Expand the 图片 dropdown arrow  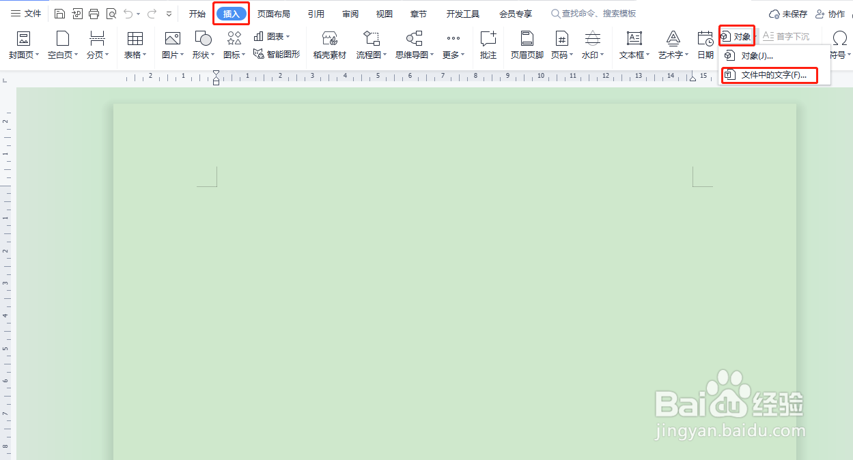[182, 55]
